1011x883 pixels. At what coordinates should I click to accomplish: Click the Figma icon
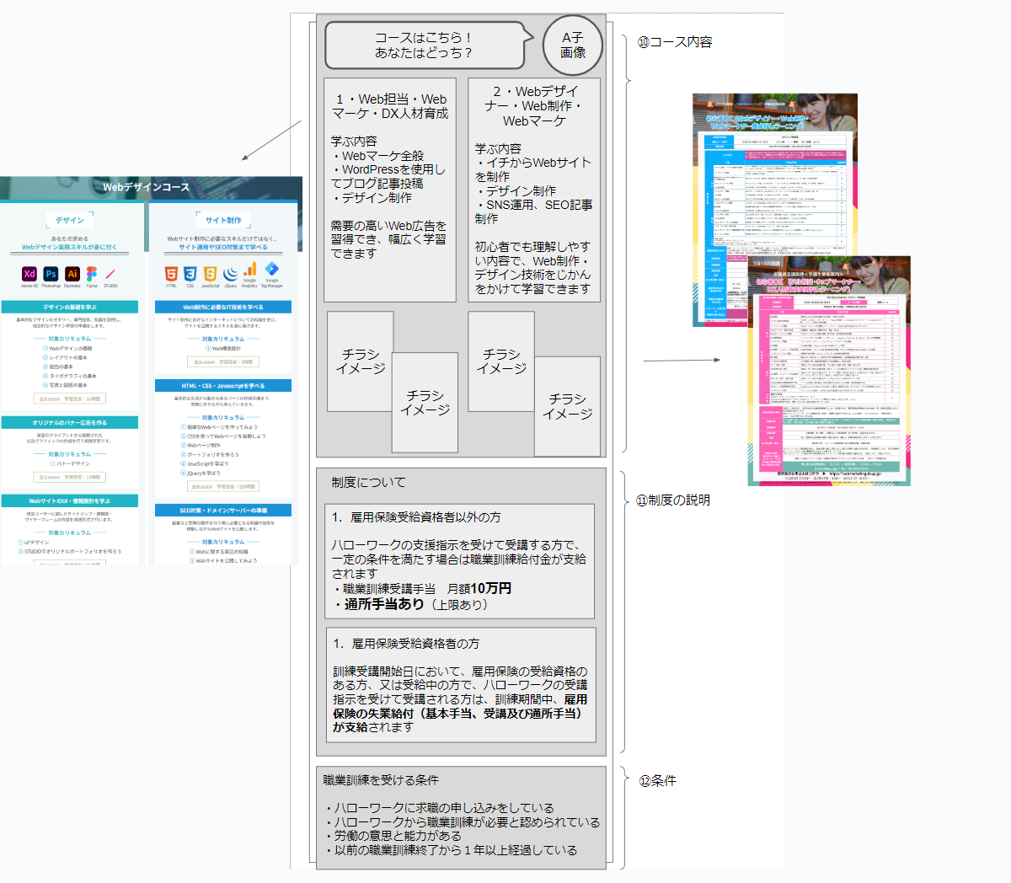pyautogui.click(x=92, y=274)
